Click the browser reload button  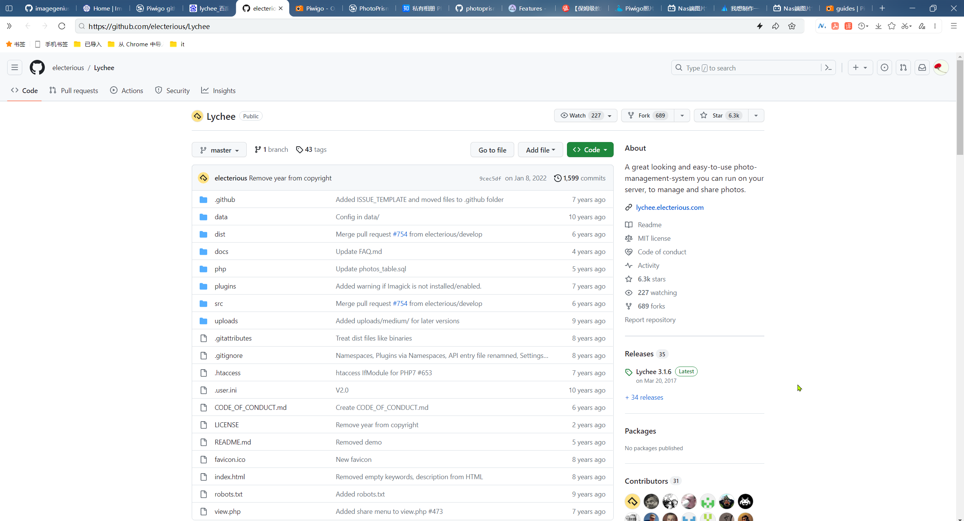pos(62,26)
